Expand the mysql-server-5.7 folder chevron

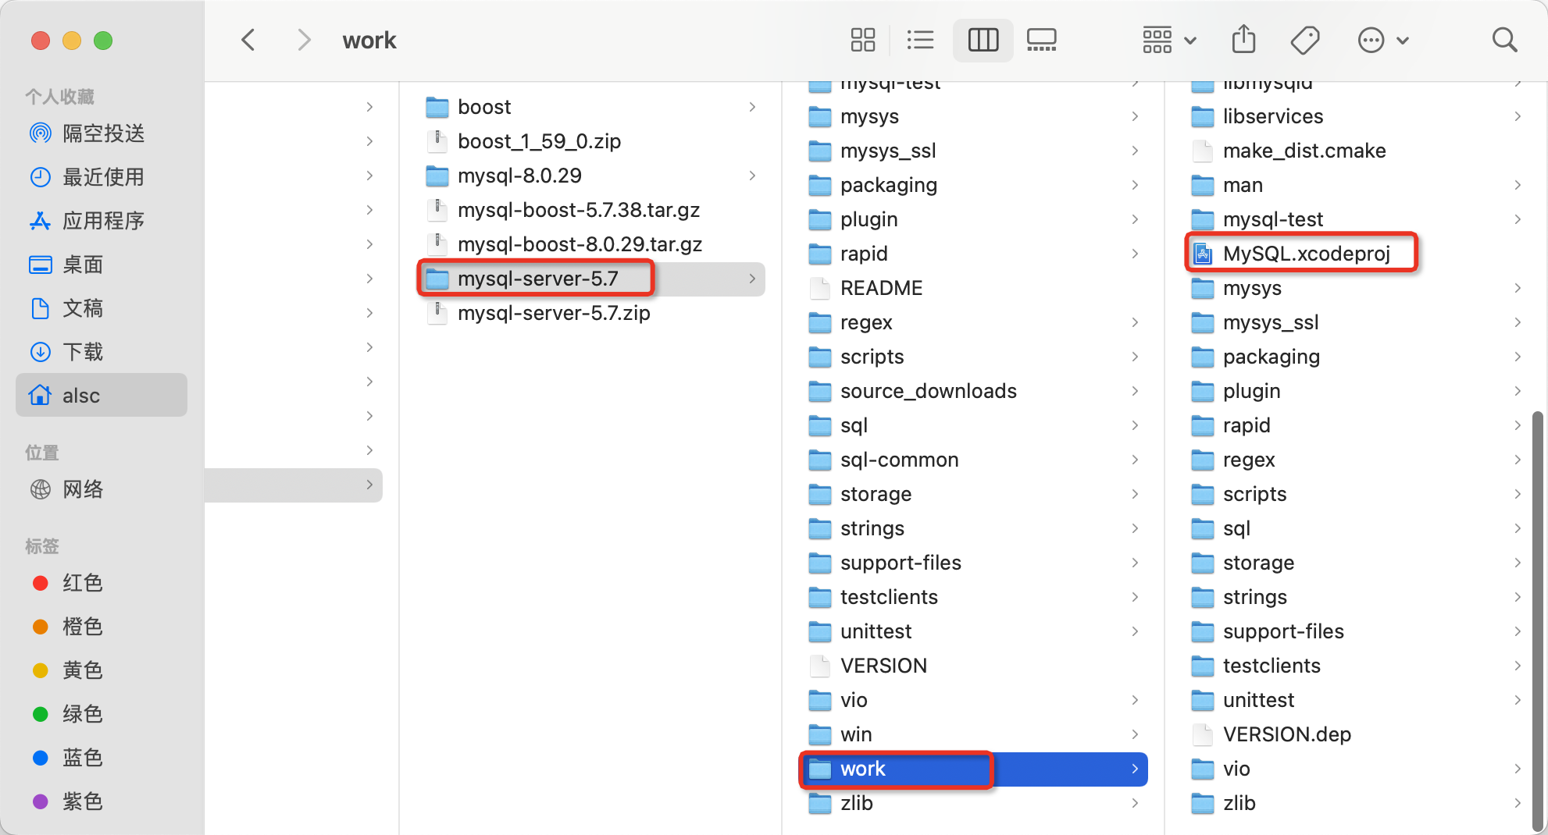pos(751,279)
